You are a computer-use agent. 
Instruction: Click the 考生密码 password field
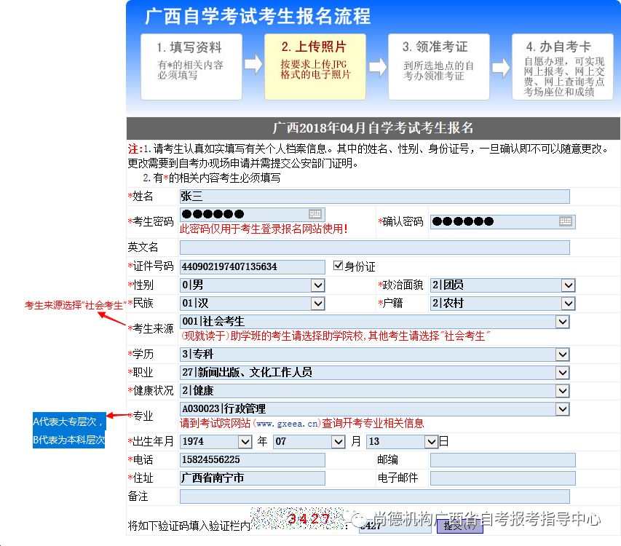253,214
